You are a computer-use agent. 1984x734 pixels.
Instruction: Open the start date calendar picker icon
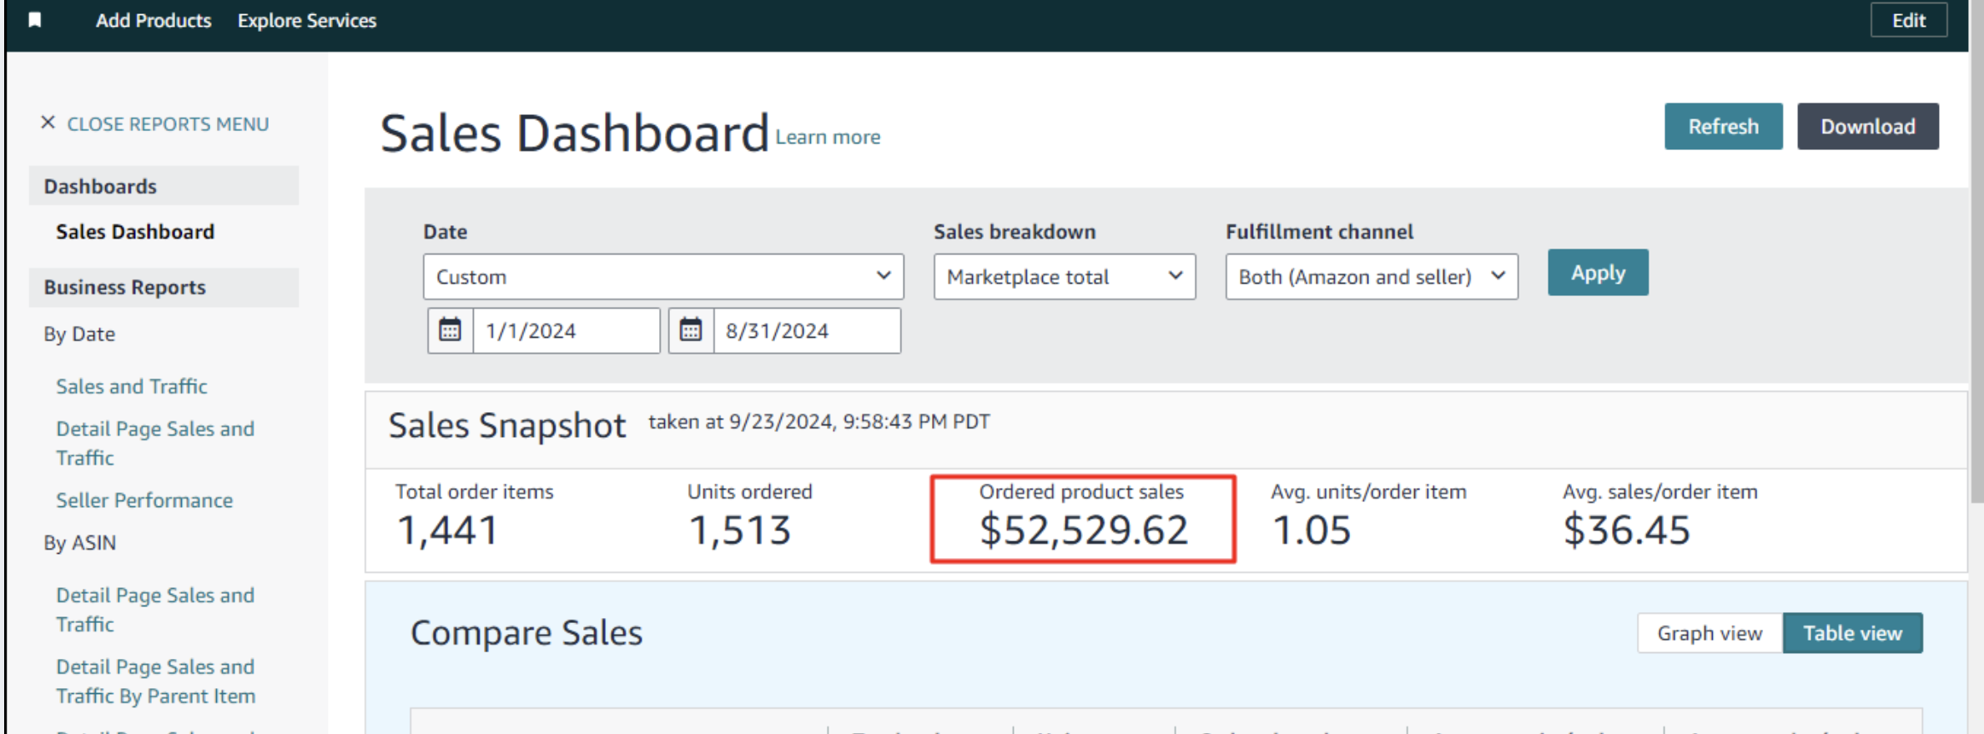click(x=450, y=330)
